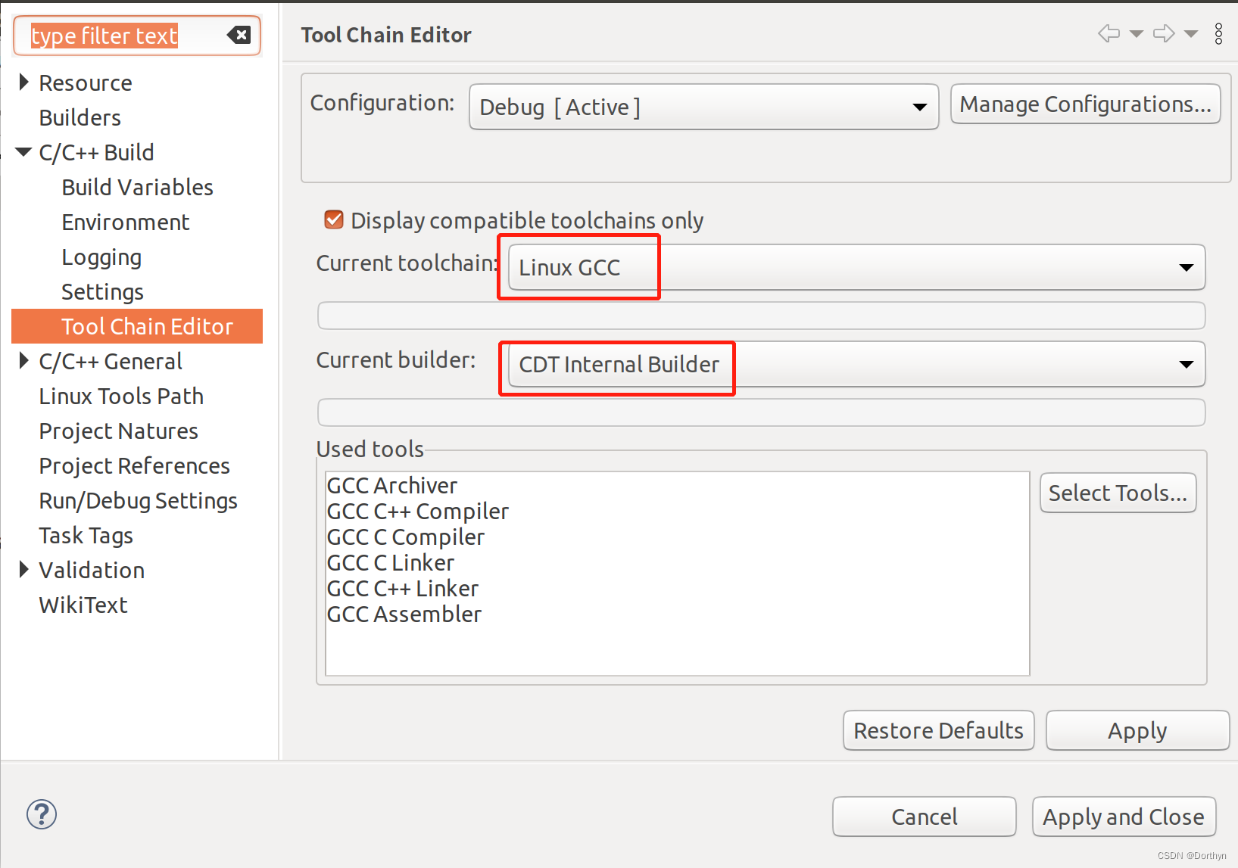
Task: Select Tool Chain Editor tree item
Action: [137, 326]
